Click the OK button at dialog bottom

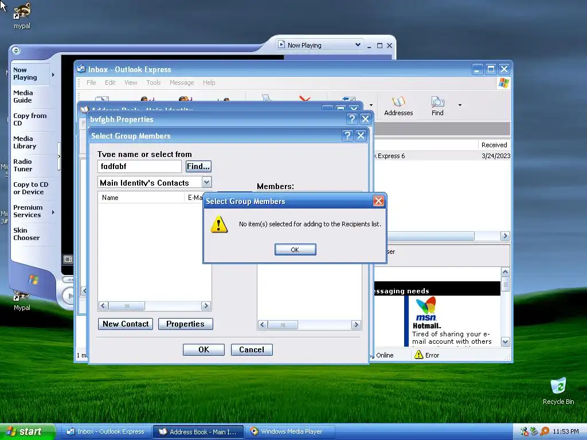coord(204,349)
